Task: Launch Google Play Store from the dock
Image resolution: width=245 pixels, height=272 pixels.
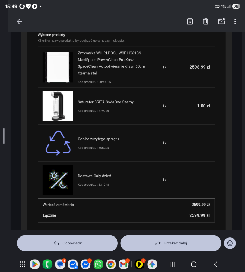Action: (35, 264)
